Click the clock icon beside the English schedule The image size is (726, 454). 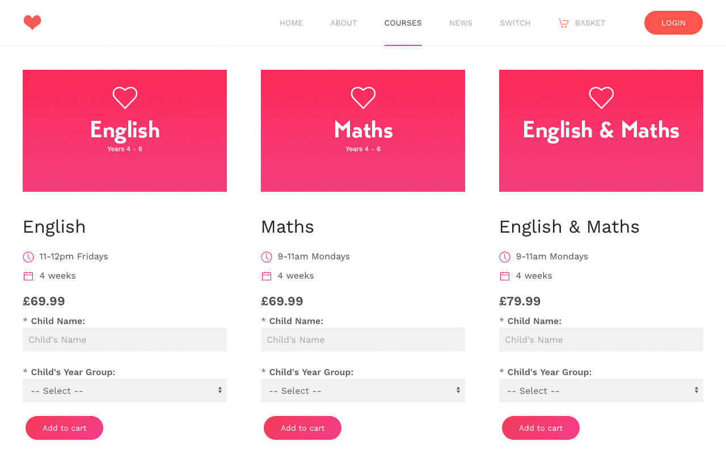pyautogui.click(x=28, y=257)
